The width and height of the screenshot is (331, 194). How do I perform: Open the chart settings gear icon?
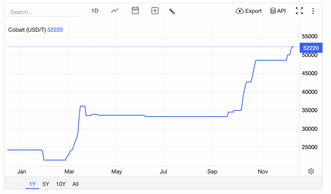coord(311,171)
